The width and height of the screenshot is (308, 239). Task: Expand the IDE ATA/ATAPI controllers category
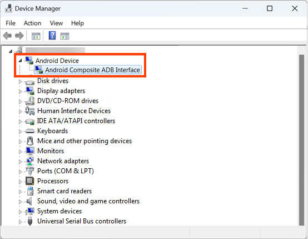[x=20, y=121]
